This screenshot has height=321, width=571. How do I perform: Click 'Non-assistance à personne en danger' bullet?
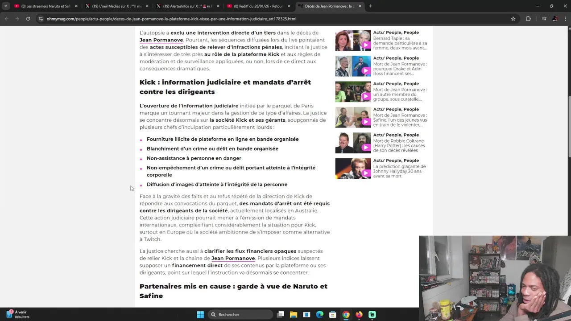(194, 158)
